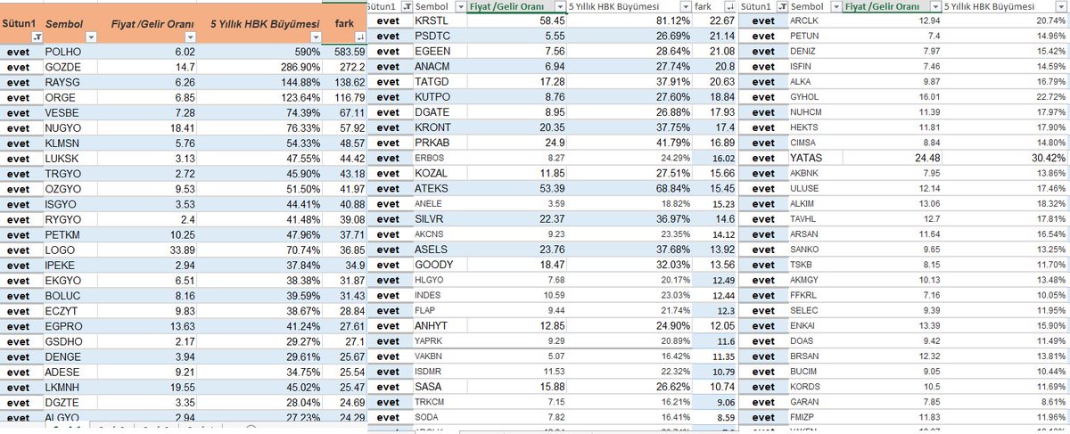Viewport: 1070px width, 434px height.
Task: Select the ENKAI symbol cell
Action: 814,324
